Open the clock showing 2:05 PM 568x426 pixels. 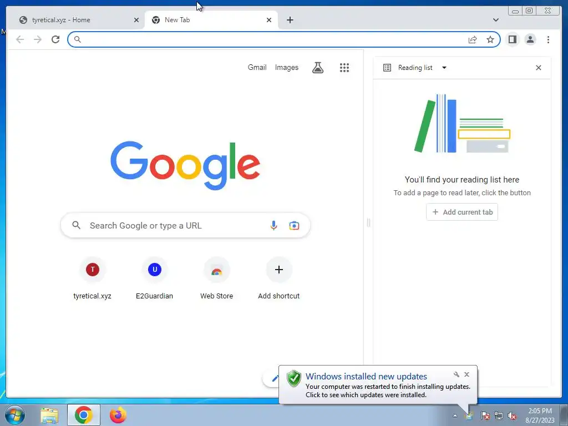pos(540,415)
